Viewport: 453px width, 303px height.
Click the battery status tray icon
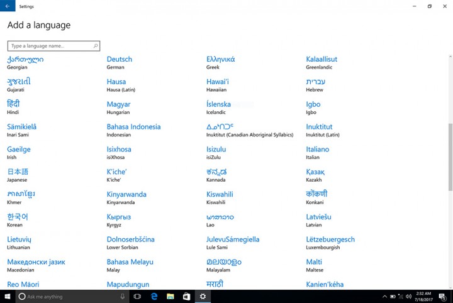coord(393,296)
